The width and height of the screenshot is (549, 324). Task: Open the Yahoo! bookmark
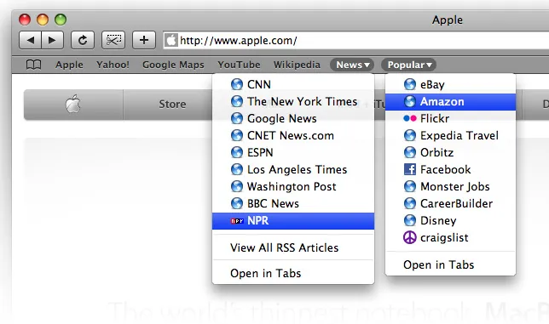pos(113,65)
